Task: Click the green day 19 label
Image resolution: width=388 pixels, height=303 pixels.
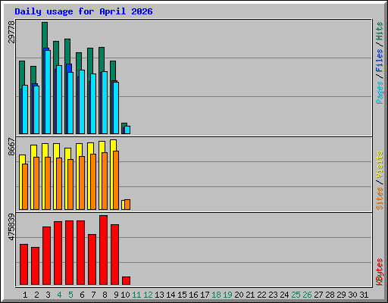Action: pos(227,295)
